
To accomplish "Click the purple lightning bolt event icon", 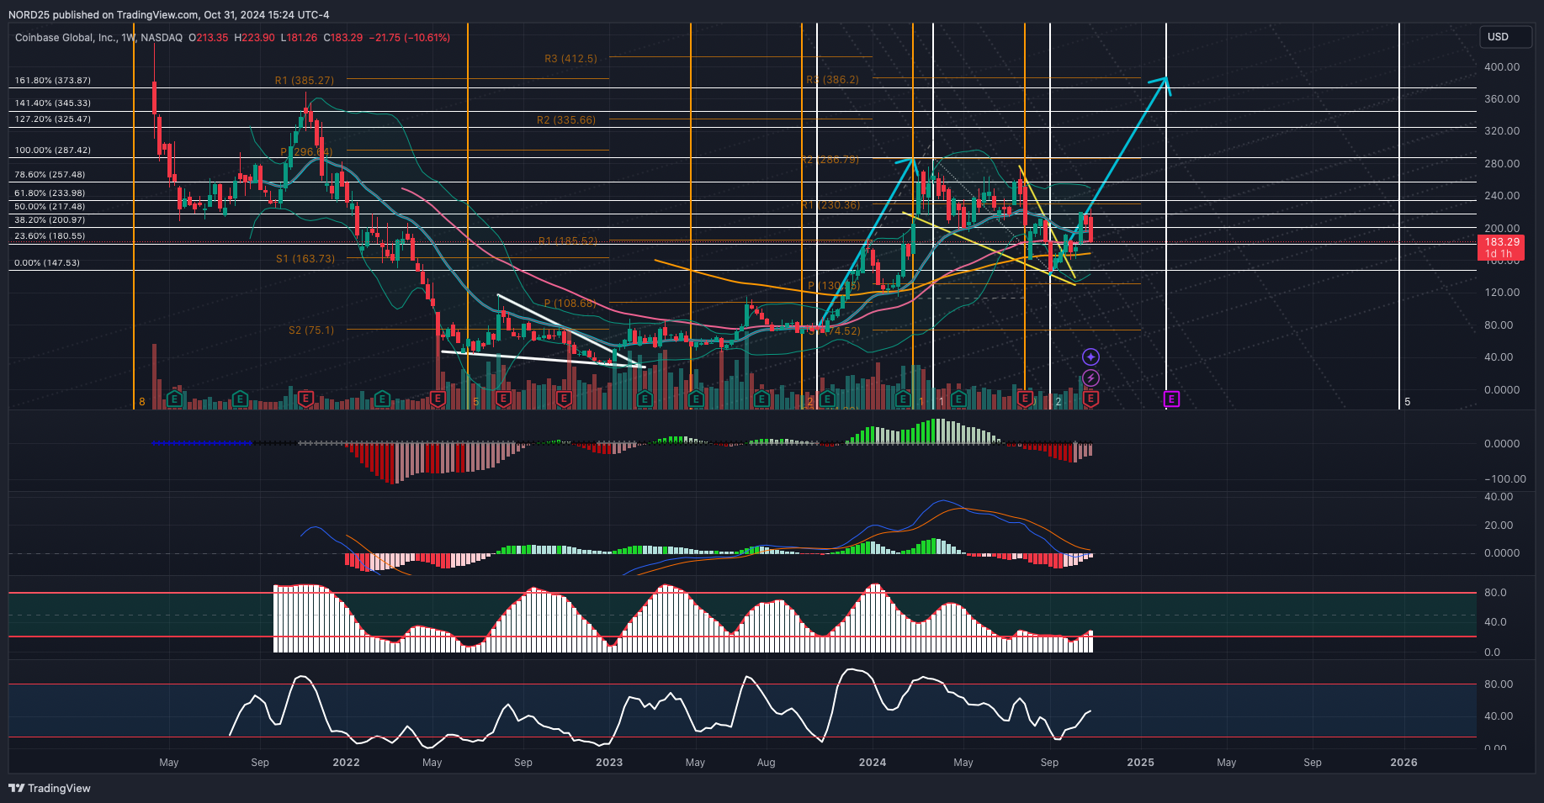I will [1090, 378].
